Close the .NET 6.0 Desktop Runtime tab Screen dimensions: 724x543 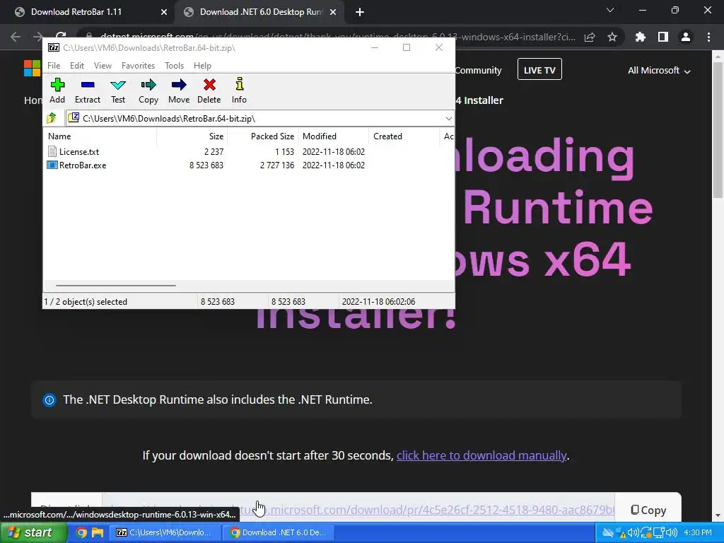pos(333,12)
